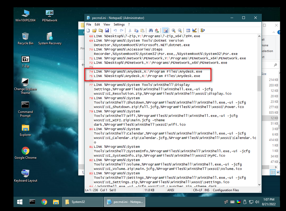This screenshot has width=286, height=211.
Task: Click the network computers tray icon
Action: 226,202
